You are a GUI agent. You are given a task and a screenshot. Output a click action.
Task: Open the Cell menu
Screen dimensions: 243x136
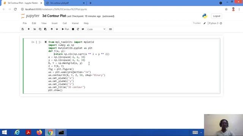[65, 23]
